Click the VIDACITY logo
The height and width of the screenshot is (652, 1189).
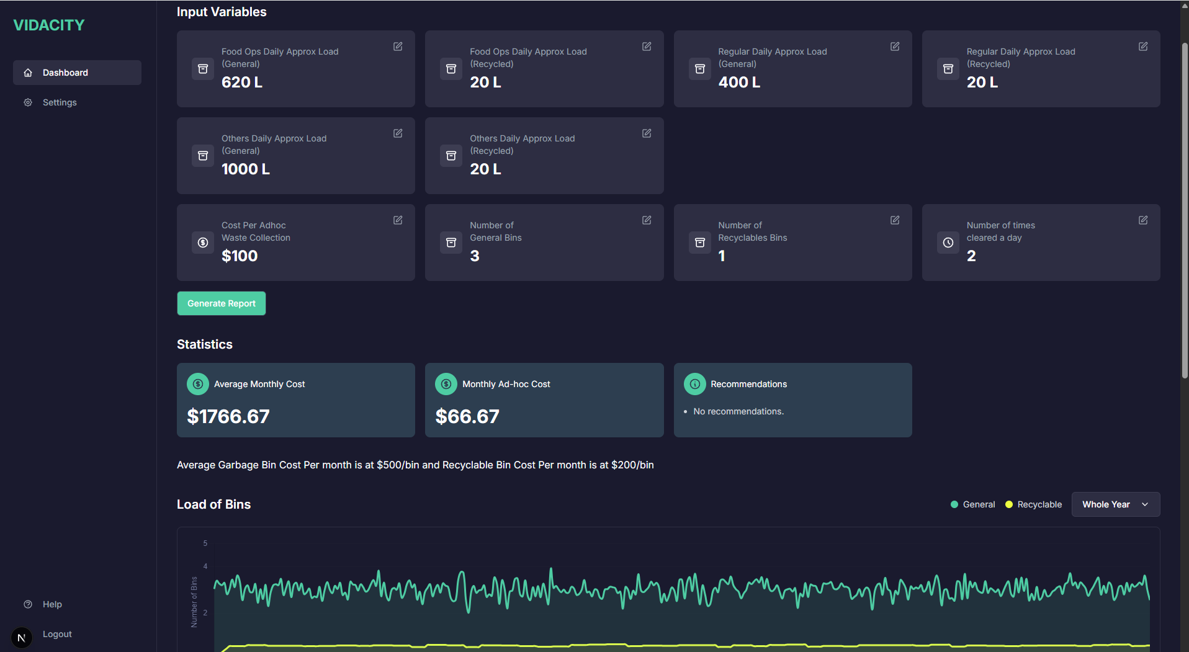[49, 25]
